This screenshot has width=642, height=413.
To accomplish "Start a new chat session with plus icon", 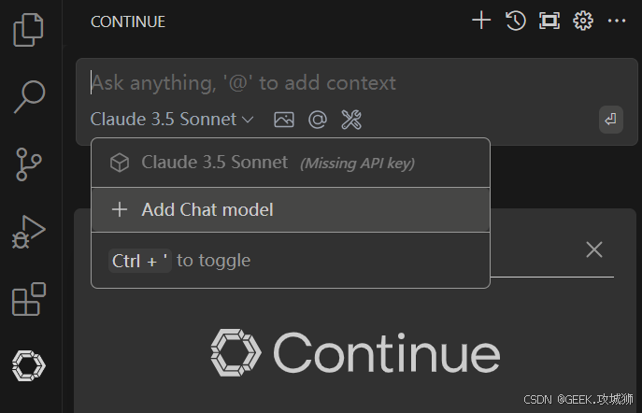I will pos(481,21).
